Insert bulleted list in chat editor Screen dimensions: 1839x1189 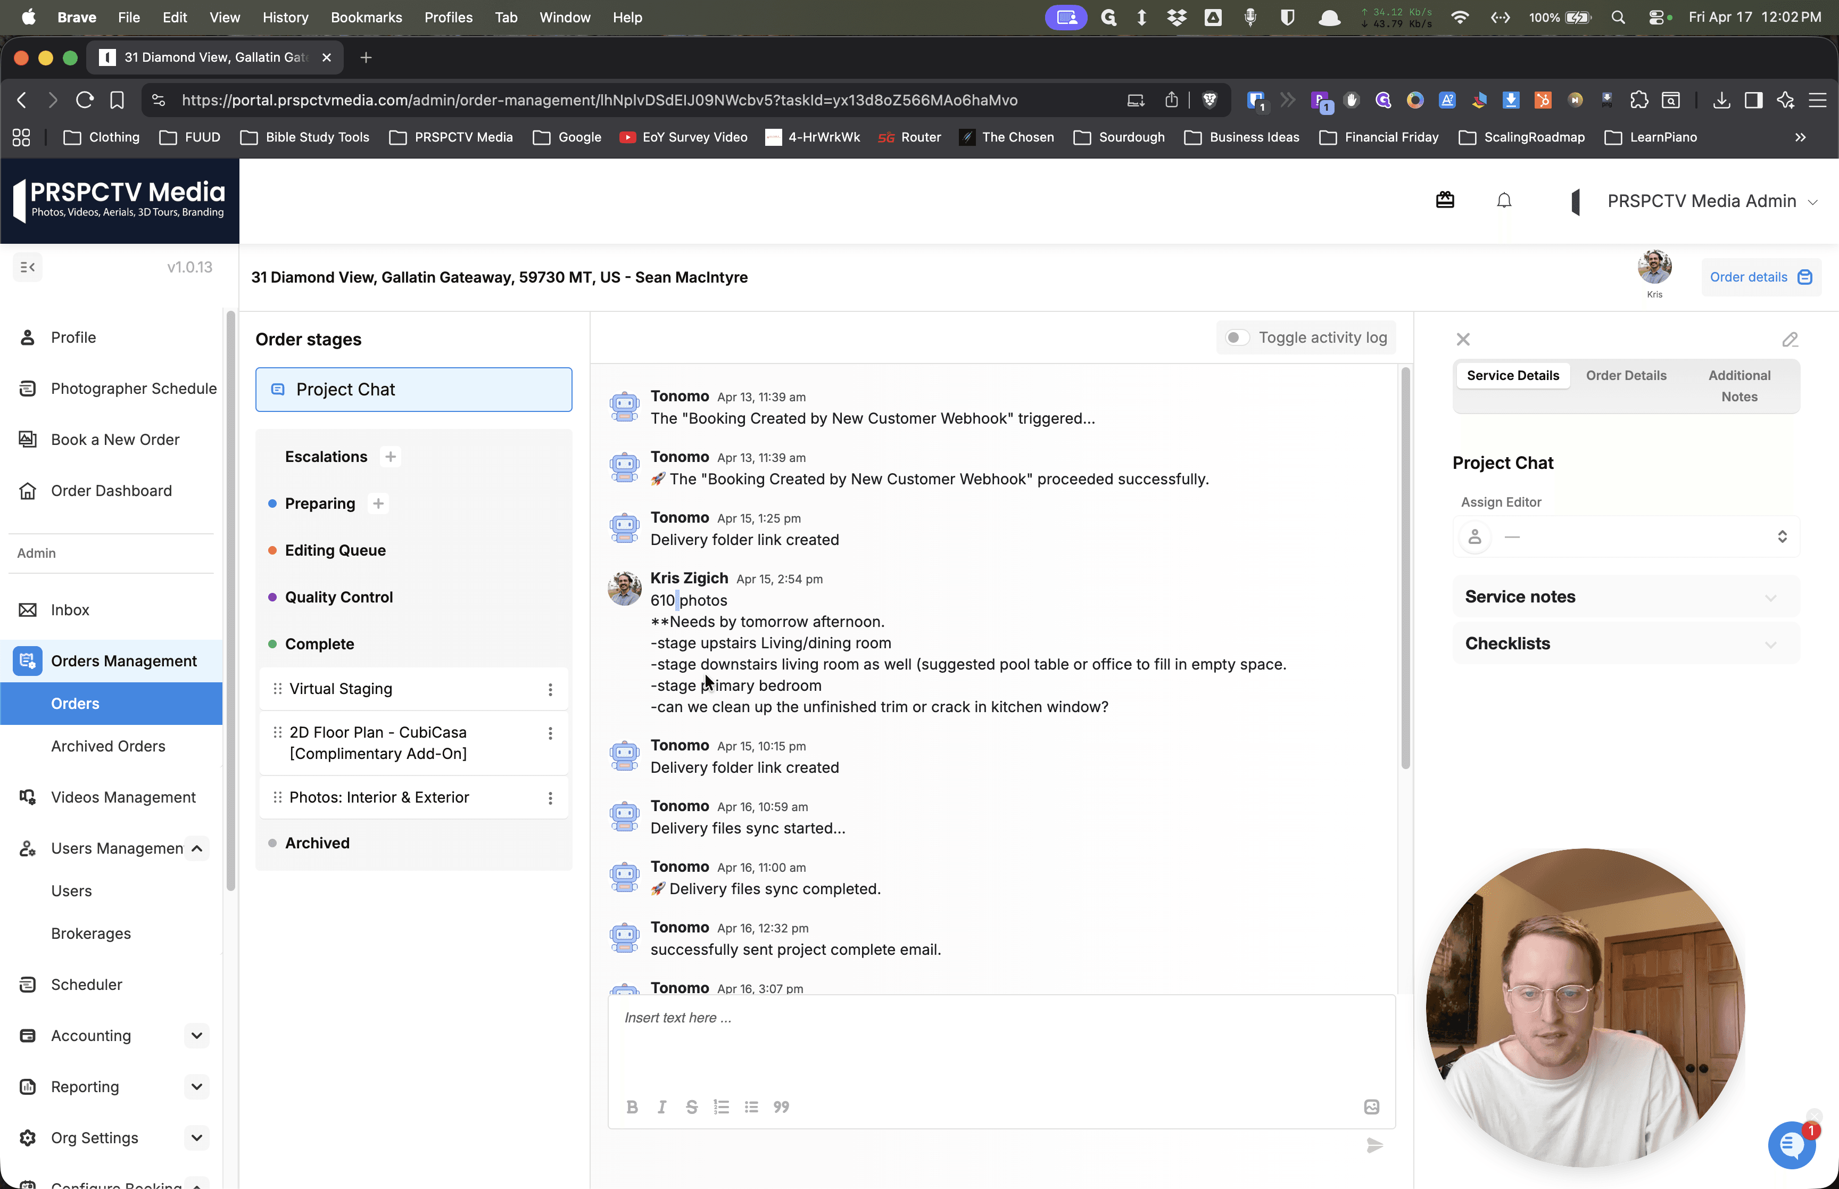click(x=751, y=1107)
